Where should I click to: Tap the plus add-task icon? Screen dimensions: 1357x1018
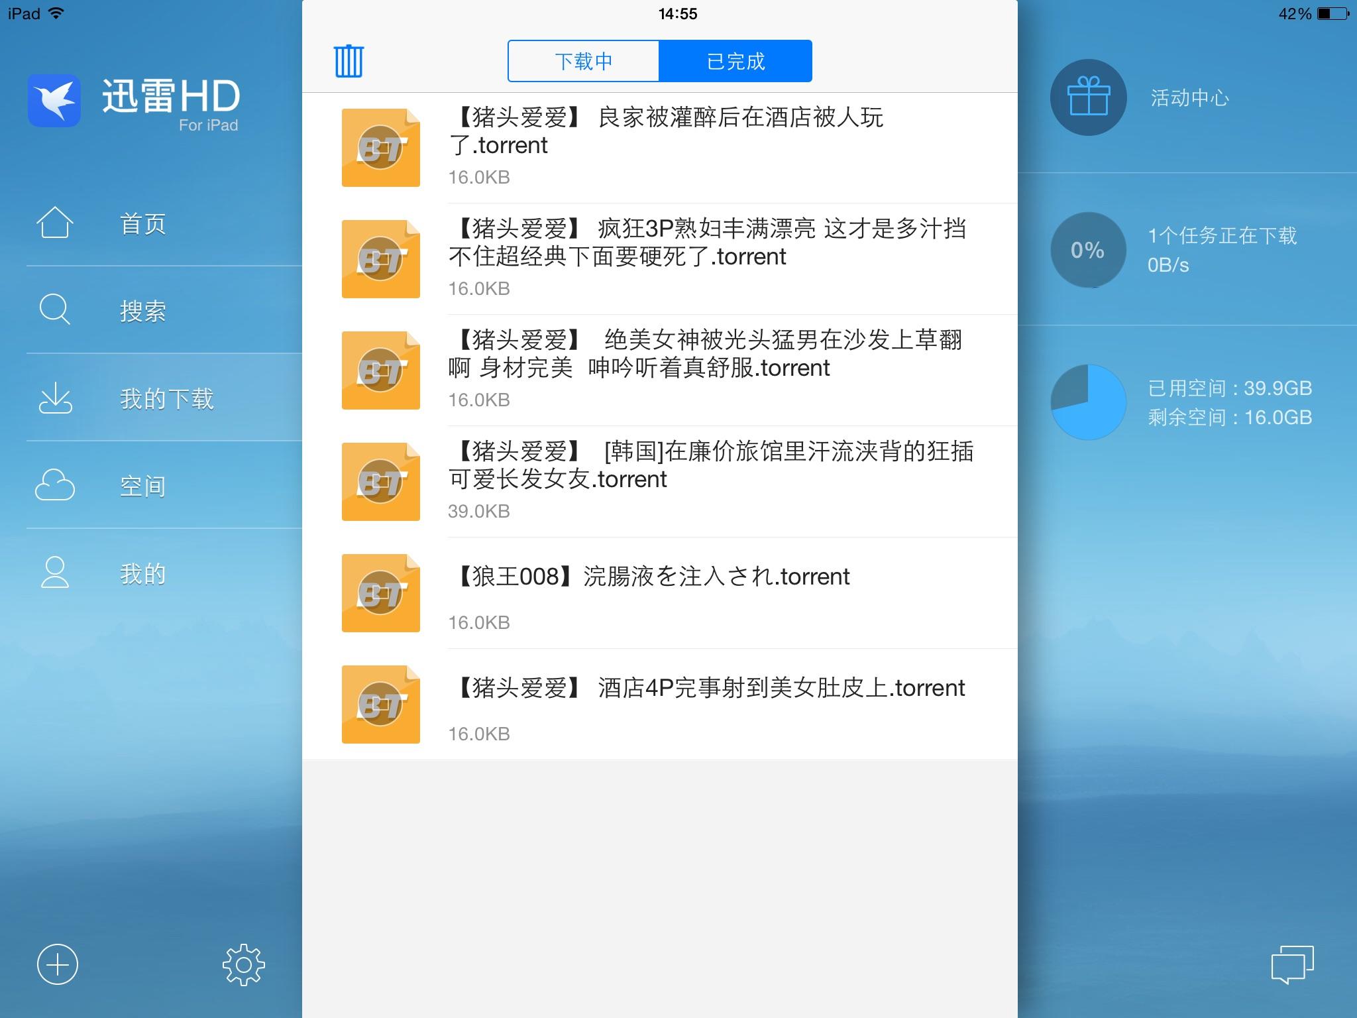point(58,964)
